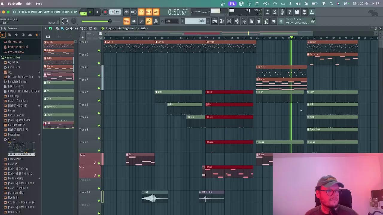Click the undo history icon
Viewport: 383px width, 215px height.
tap(268, 12)
